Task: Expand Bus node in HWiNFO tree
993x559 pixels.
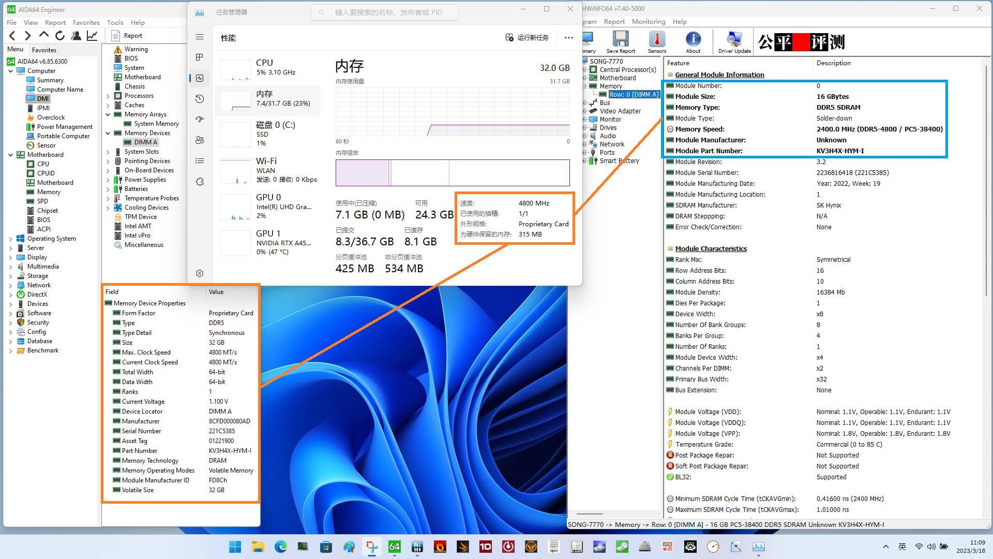Action: [x=584, y=103]
